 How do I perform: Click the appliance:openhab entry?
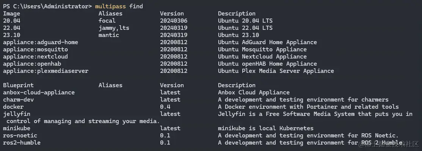32,64
